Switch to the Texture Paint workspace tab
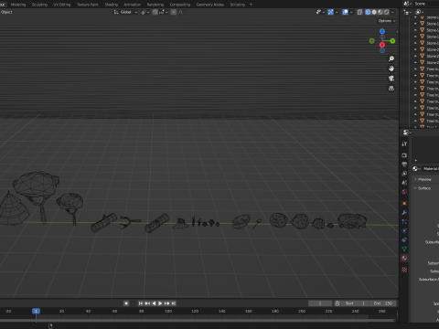Image resolution: width=439 pixels, height=329 pixels. [88, 5]
